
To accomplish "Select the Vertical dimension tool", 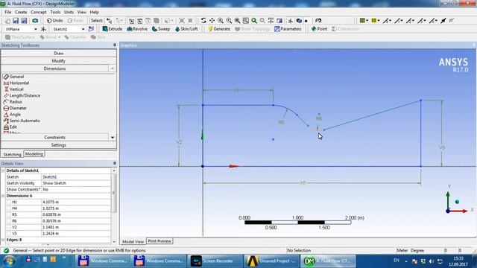I will click(13, 89).
